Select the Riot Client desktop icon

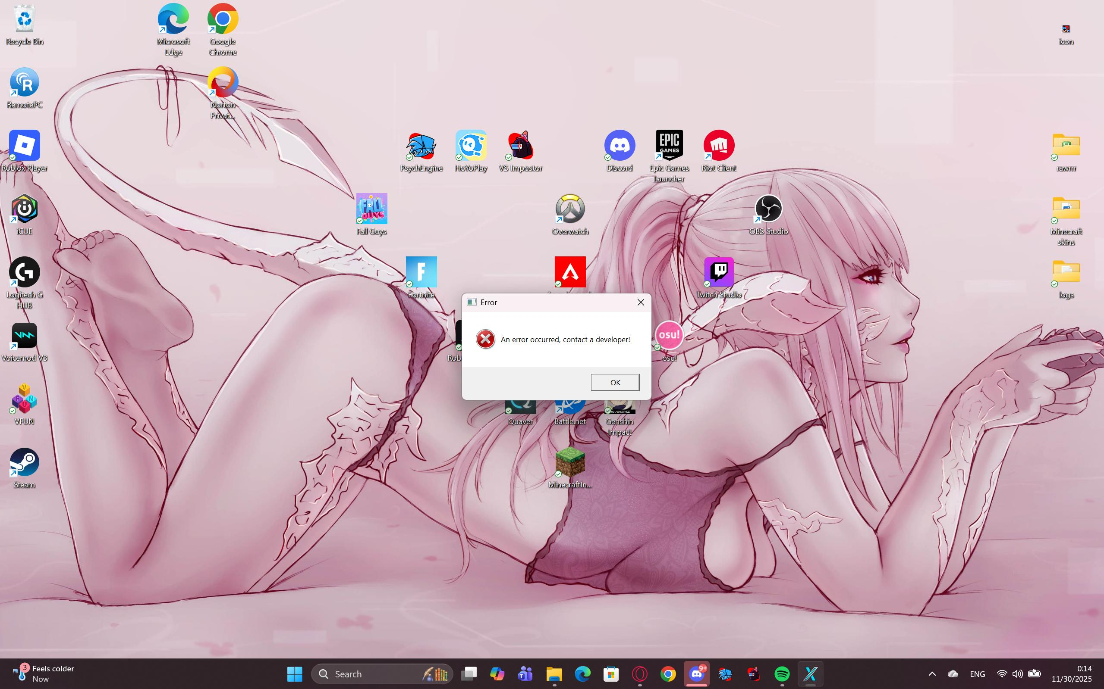coord(718,146)
